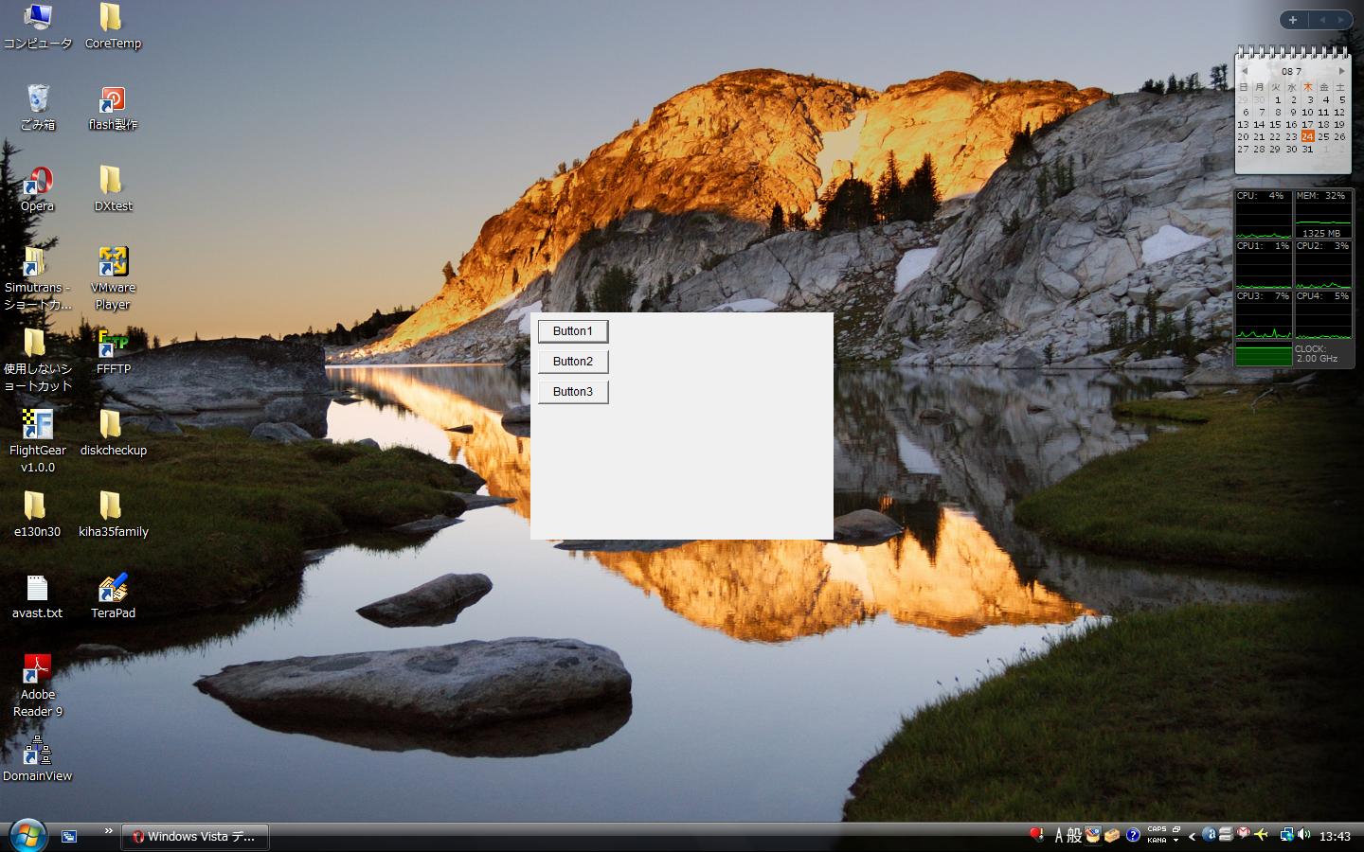The image size is (1364, 852).
Task: Open the IME language bar options arrow
Action: (x=1176, y=841)
